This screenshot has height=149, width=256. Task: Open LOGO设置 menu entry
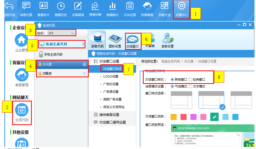(x=111, y=77)
